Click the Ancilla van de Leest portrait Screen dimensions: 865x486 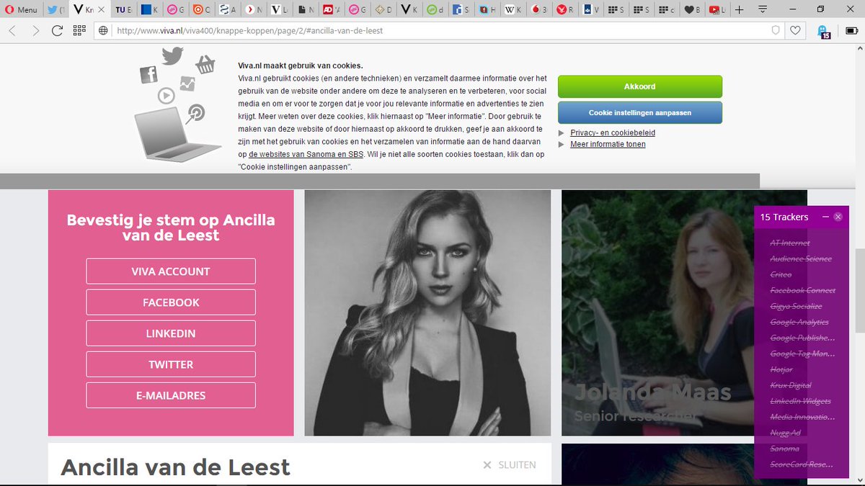pyautogui.click(x=427, y=312)
